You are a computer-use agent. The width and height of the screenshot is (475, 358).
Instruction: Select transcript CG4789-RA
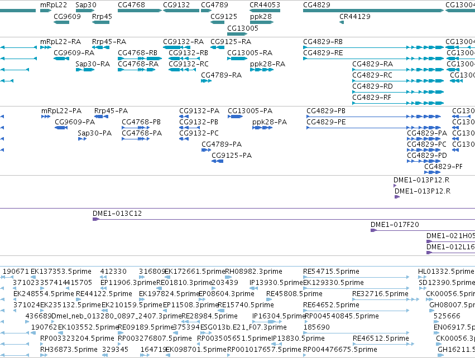tap(206, 81)
